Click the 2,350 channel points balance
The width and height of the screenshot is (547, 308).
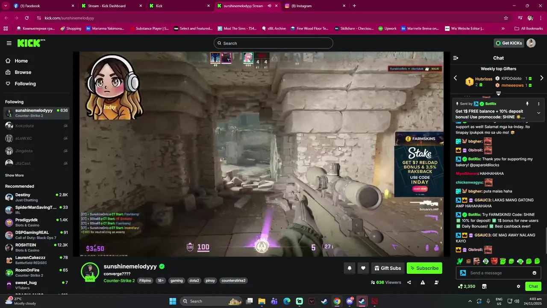pyautogui.click(x=467, y=286)
